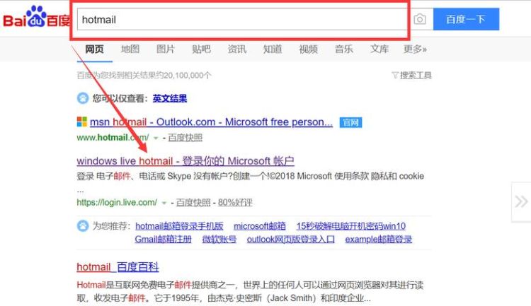This screenshot has height=306, width=531.
Task: Click the Baidu logo
Action: coord(37,17)
